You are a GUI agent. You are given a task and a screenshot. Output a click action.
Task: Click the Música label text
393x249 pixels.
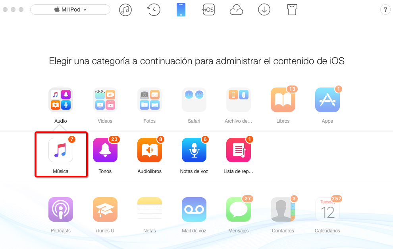coord(61,171)
